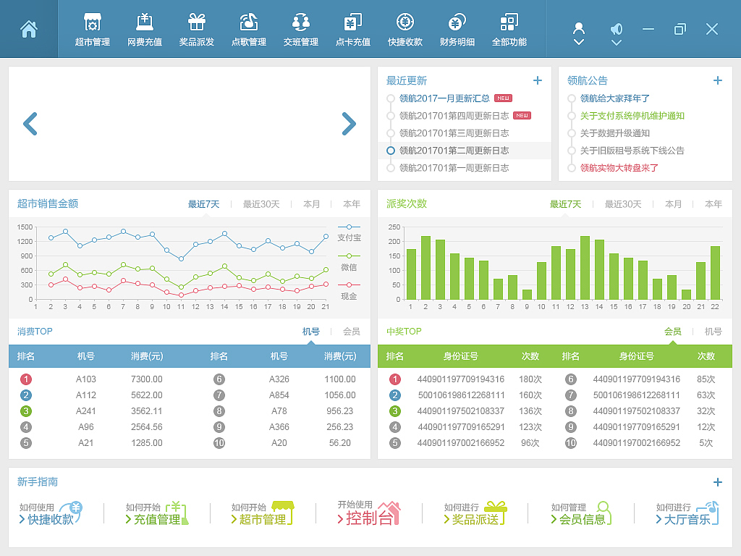The height and width of the screenshot is (556, 741).
Task: Open guide 如何管理会员信息
Action: click(581, 513)
